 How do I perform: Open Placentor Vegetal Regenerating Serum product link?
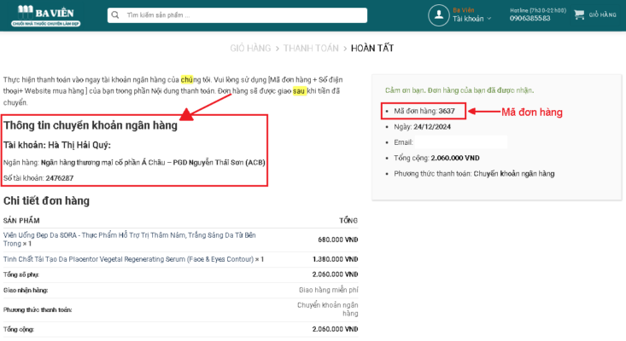click(132, 258)
